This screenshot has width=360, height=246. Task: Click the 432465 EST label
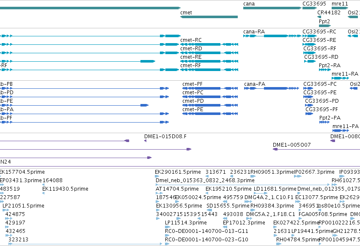15,231
